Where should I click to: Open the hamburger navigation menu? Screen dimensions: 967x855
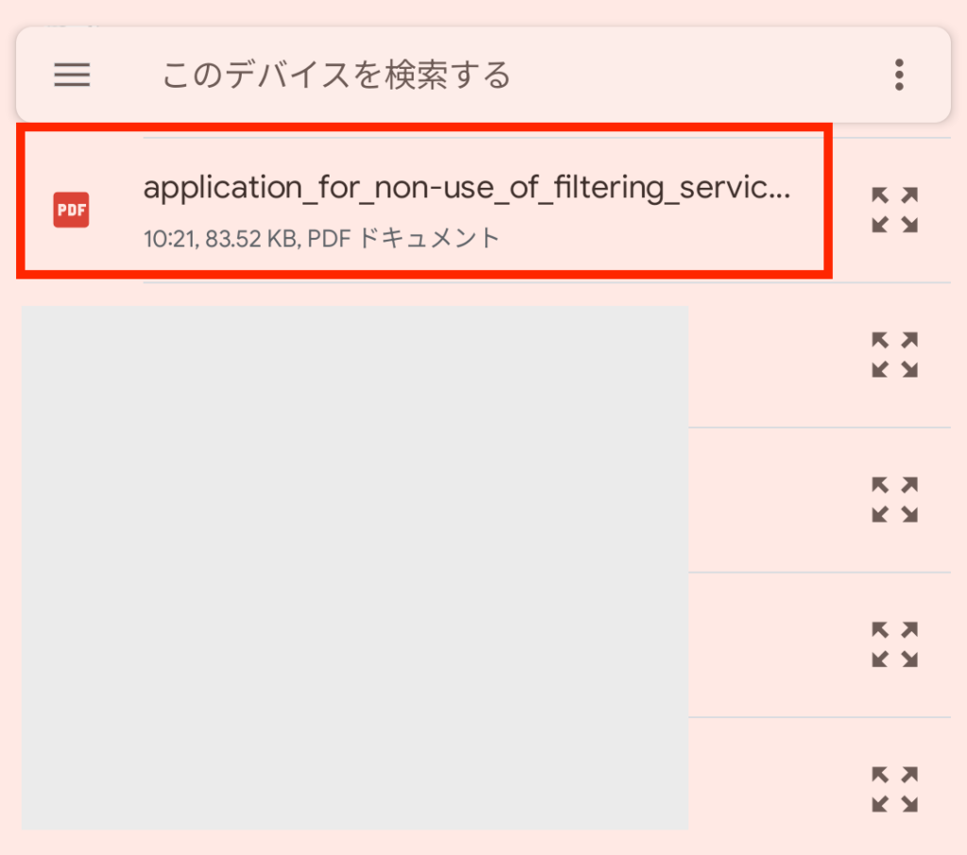[x=72, y=75]
